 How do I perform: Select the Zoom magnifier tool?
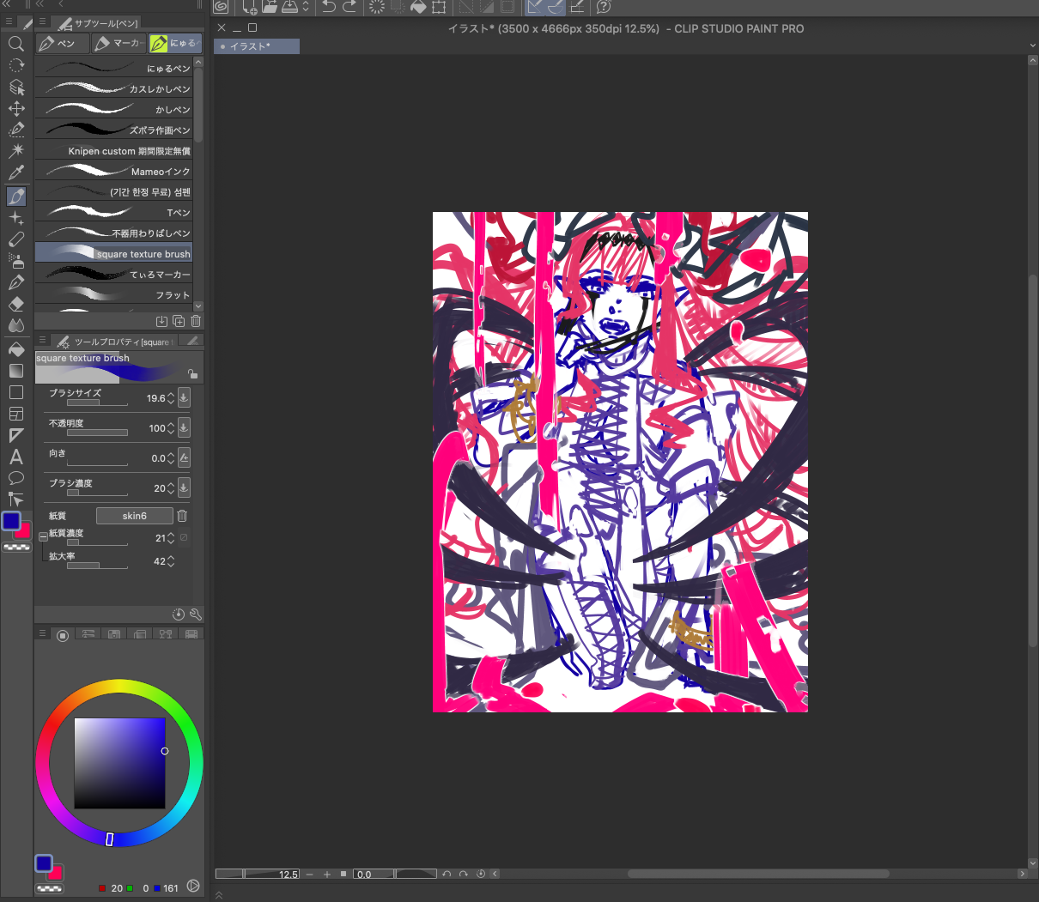(x=15, y=44)
